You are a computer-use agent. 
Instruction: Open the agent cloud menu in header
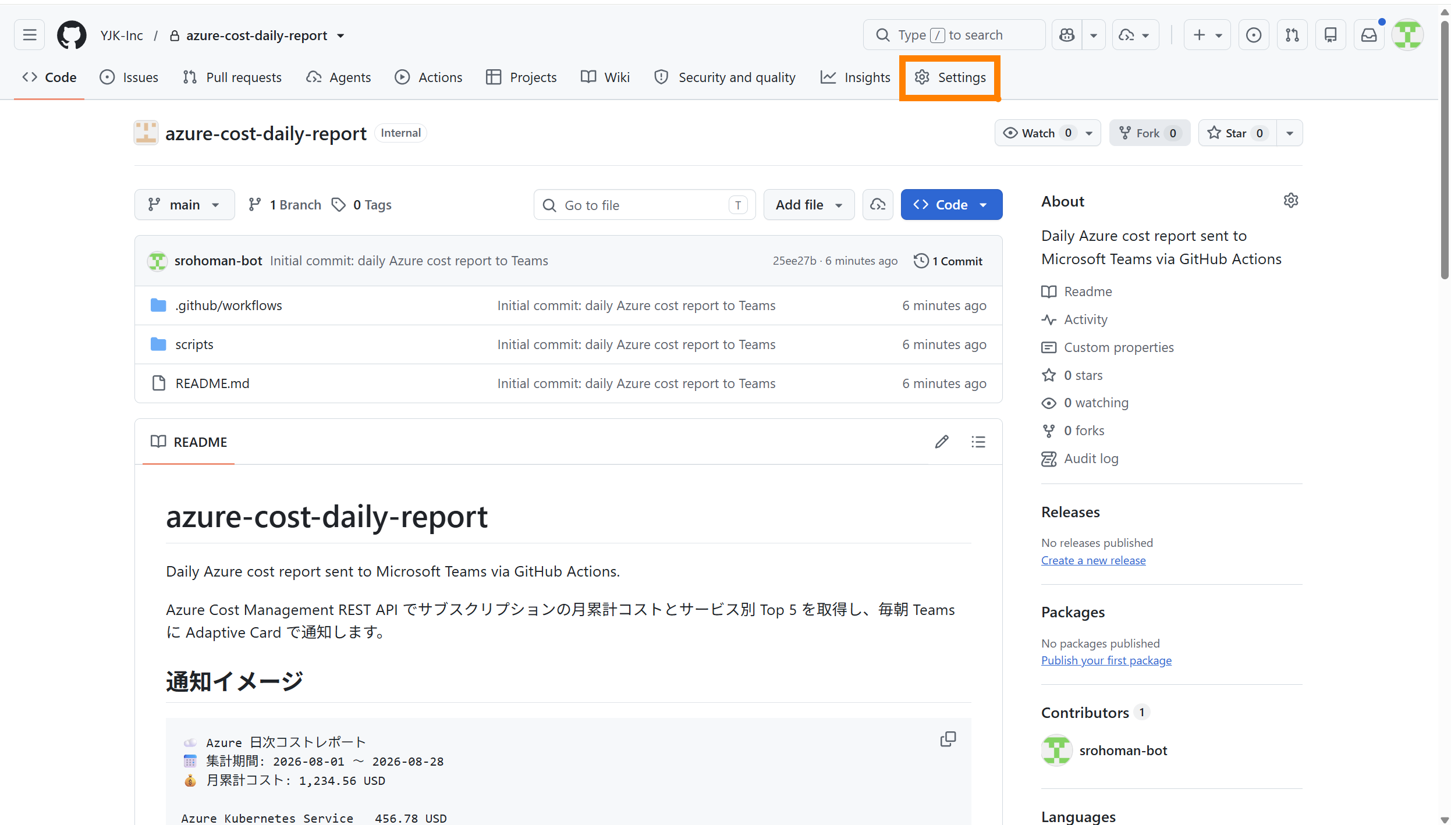pos(1135,35)
